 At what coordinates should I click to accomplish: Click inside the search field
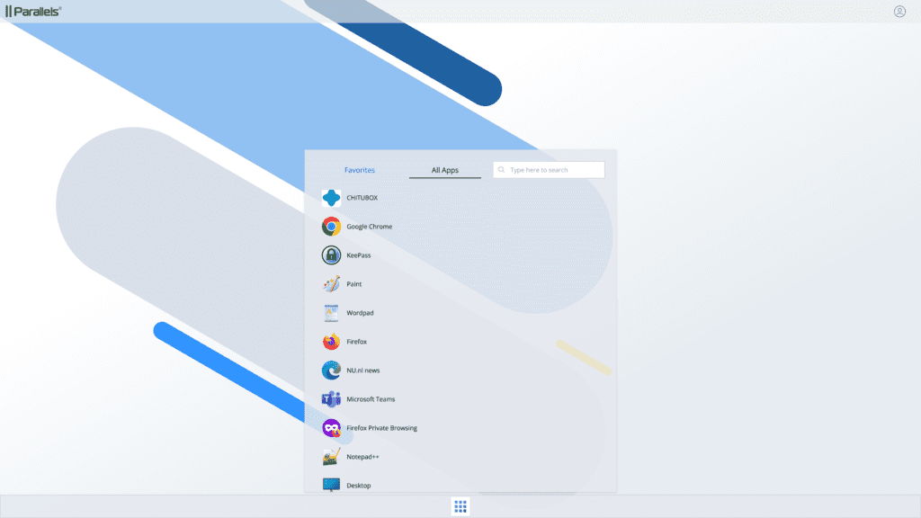[553, 169]
